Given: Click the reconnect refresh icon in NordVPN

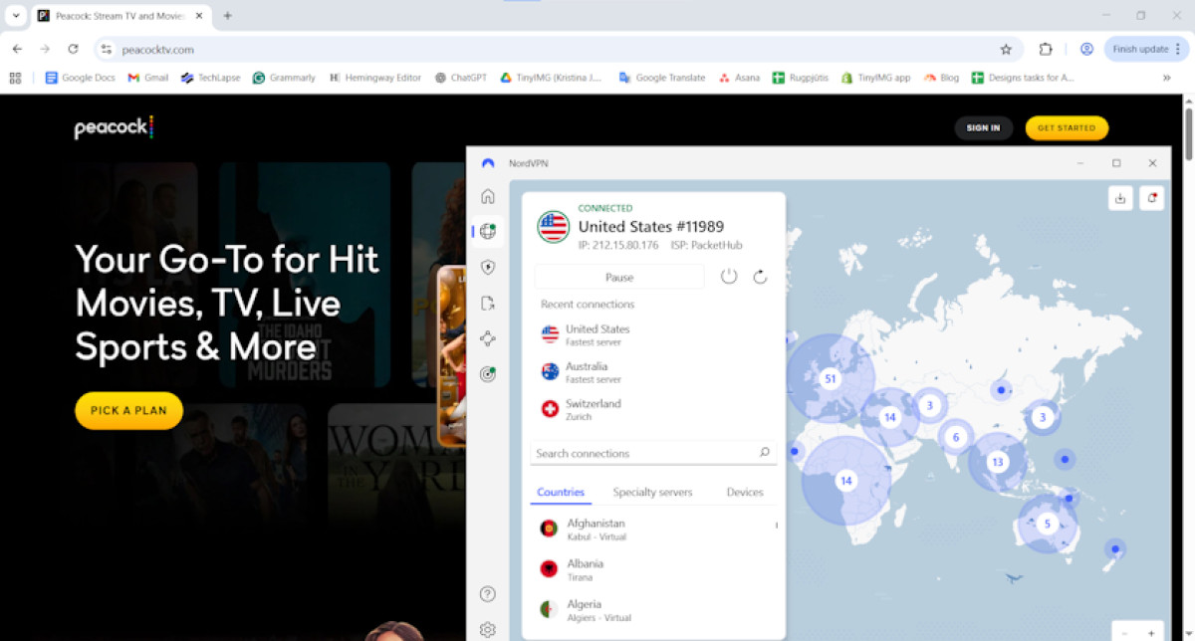Looking at the screenshot, I should pyautogui.click(x=760, y=277).
